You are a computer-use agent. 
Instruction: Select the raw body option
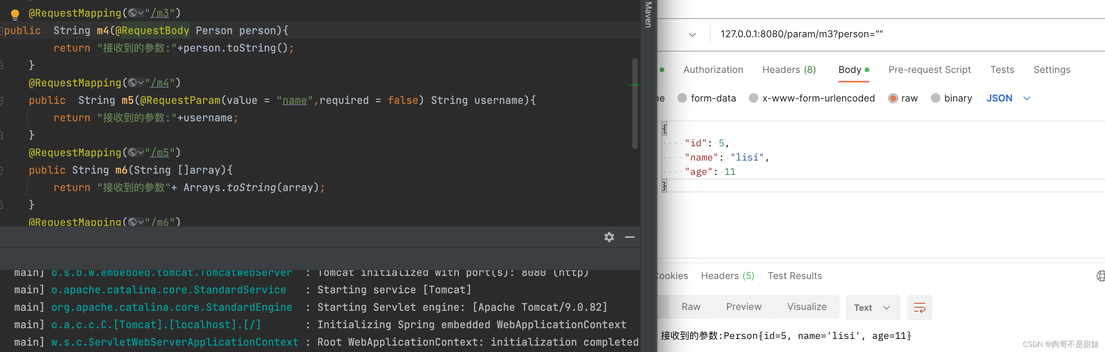coord(893,98)
